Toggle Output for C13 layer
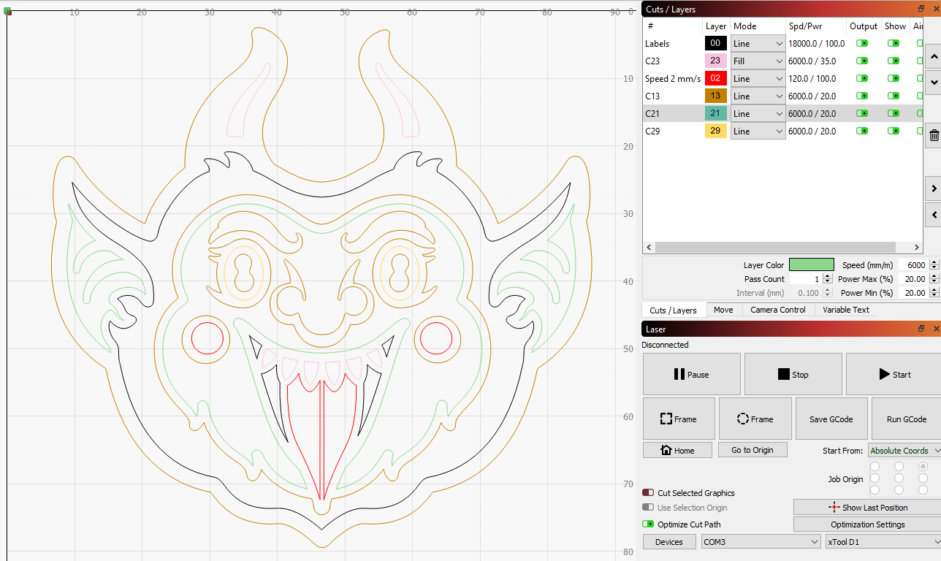The height and width of the screenshot is (561, 941). click(x=862, y=96)
